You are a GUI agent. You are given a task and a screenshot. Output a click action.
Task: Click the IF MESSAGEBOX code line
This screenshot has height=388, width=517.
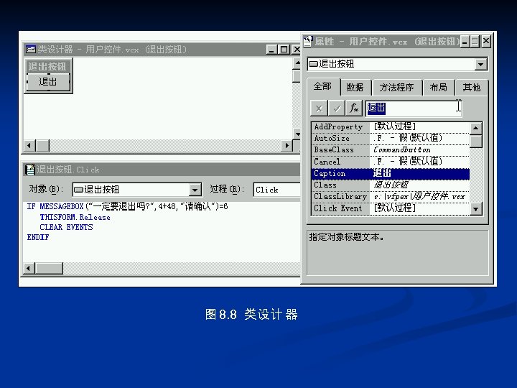tap(127, 206)
